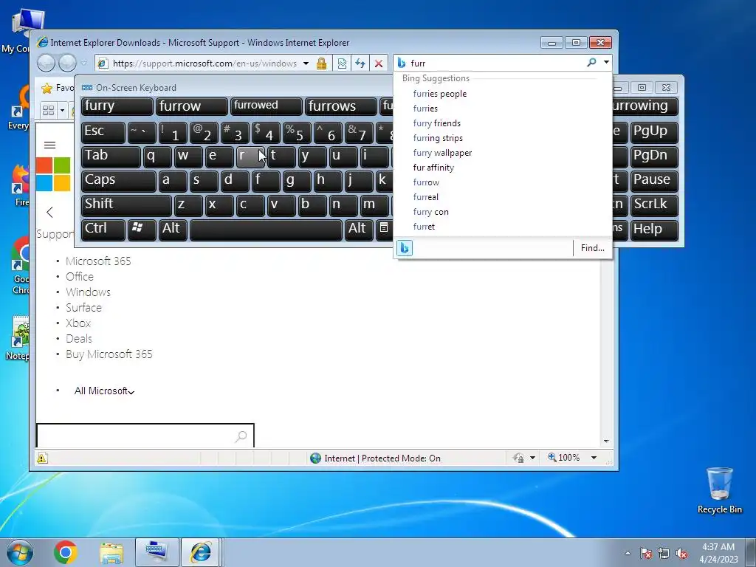Viewport: 756px width, 567px height.
Task: Click the Quick Tabs grid icon
Action: (48, 111)
